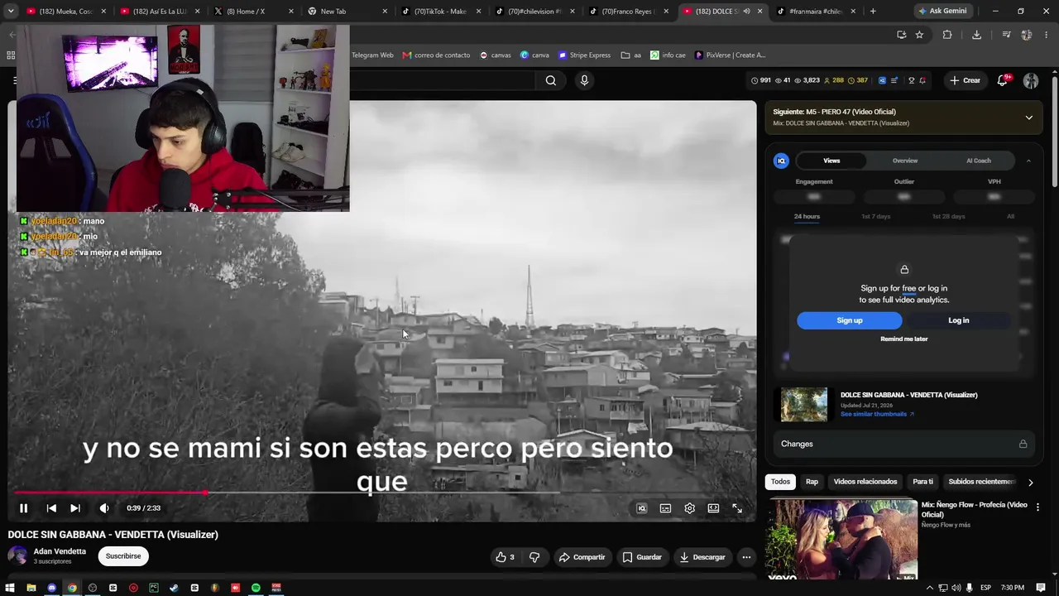This screenshot has width=1059, height=596.
Task: Go to the previous video
Action: 51,508
